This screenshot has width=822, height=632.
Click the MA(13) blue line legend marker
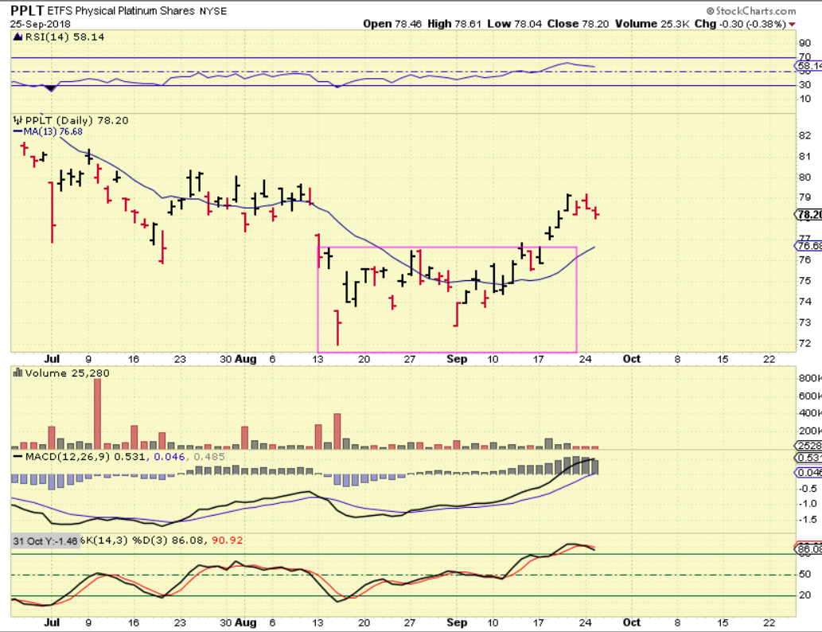pyautogui.click(x=18, y=131)
